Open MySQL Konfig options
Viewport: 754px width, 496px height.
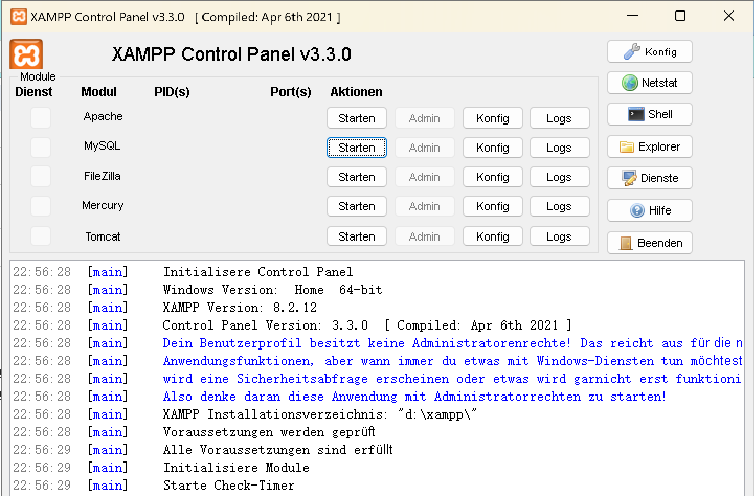(x=493, y=148)
